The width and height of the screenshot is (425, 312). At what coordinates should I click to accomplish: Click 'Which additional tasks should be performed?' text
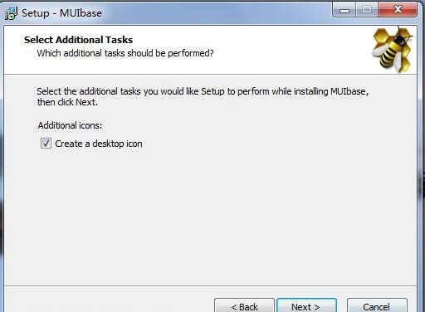(125, 53)
